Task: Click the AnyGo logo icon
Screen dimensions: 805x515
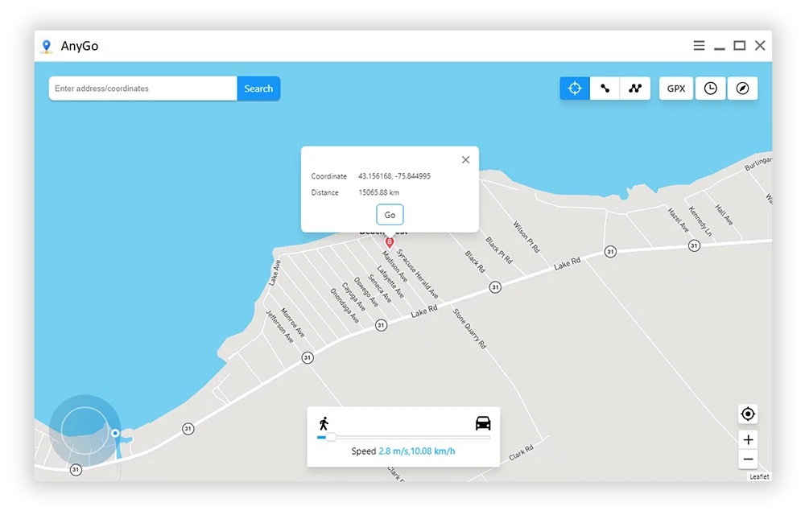Action: point(47,46)
